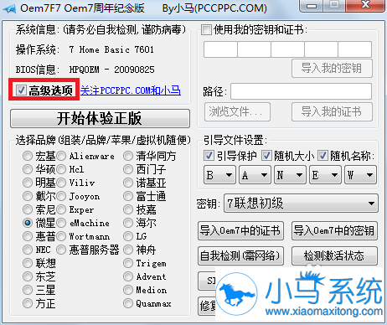Viewport: 387px width, 325px height.
Task: Select the Viliv radio button
Action: [x=61, y=183]
